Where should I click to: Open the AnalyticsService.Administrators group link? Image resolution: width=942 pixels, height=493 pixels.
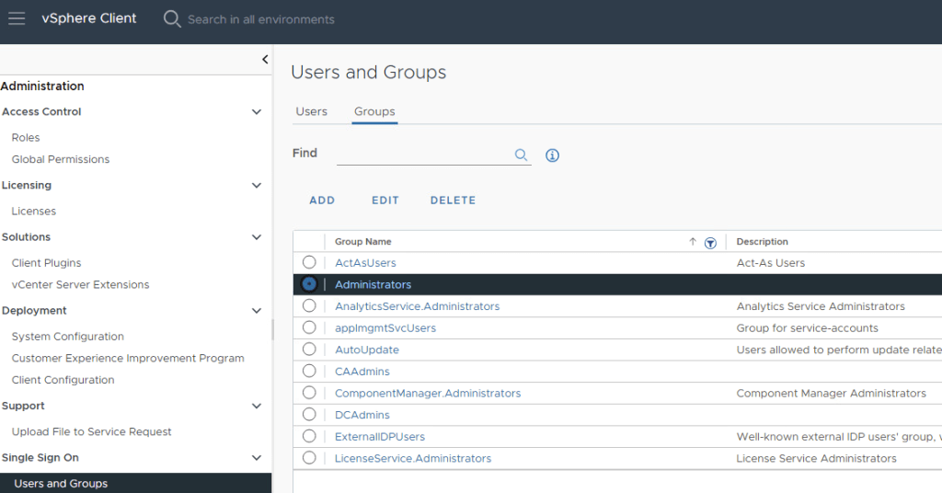pyautogui.click(x=417, y=306)
